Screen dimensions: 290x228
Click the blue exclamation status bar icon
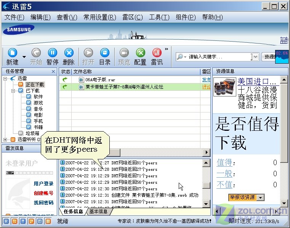[23, 221]
